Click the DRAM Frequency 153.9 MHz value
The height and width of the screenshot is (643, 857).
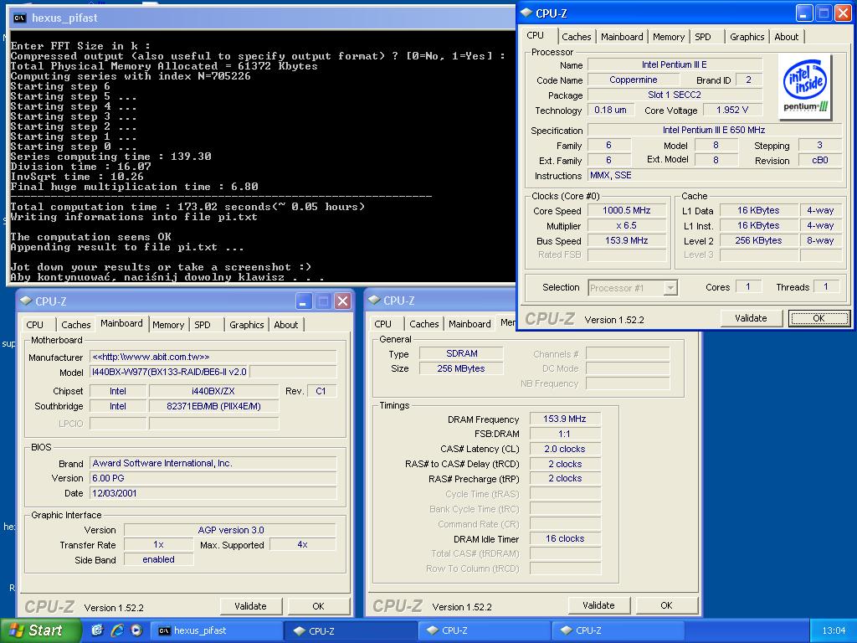(x=565, y=419)
